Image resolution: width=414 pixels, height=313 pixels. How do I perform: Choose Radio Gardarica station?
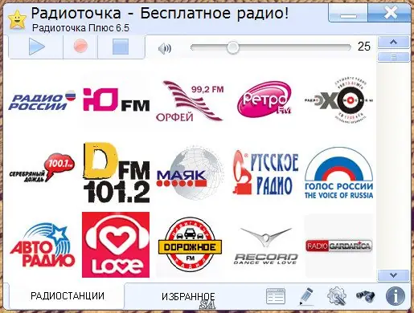click(x=339, y=246)
